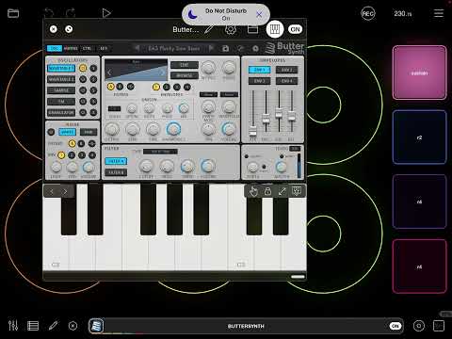Start playback with the play triangle
This screenshot has width=452, height=339.
click(x=106, y=13)
